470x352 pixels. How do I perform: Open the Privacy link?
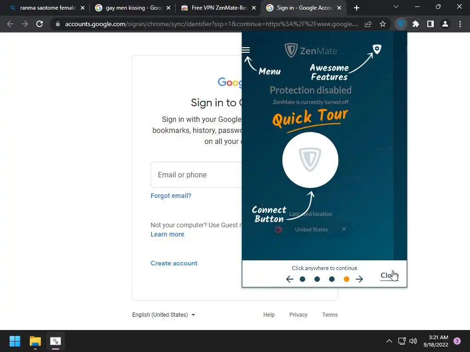pos(298,314)
